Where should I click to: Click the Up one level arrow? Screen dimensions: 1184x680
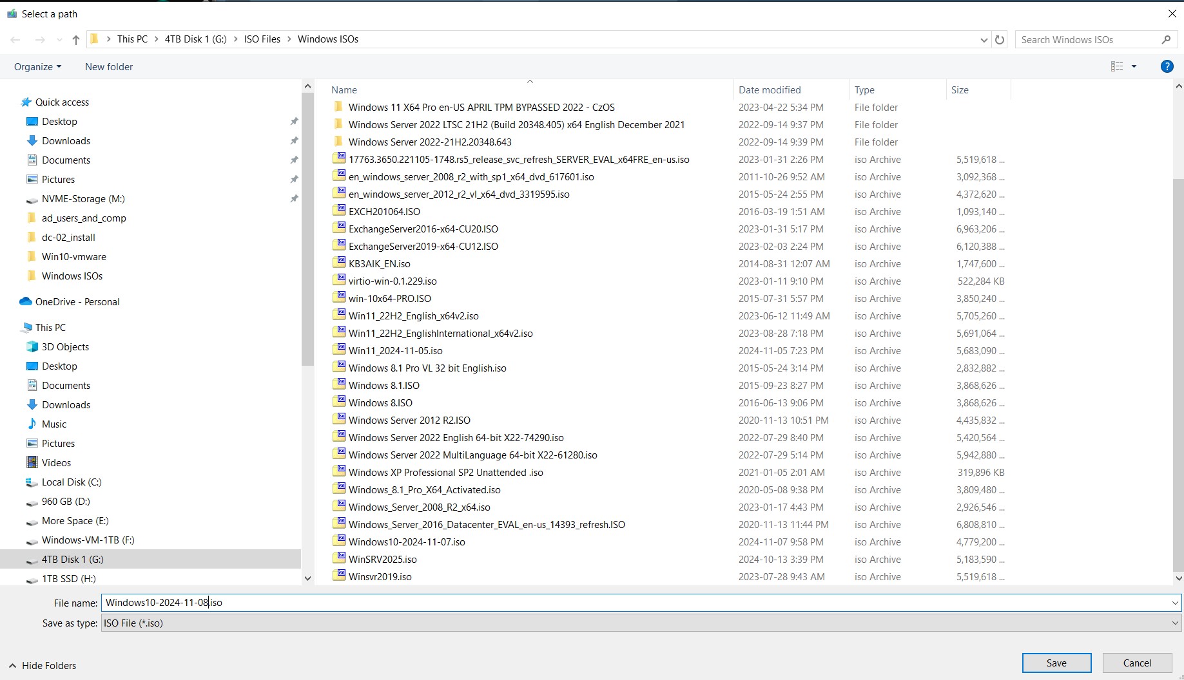click(x=76, y=40)
